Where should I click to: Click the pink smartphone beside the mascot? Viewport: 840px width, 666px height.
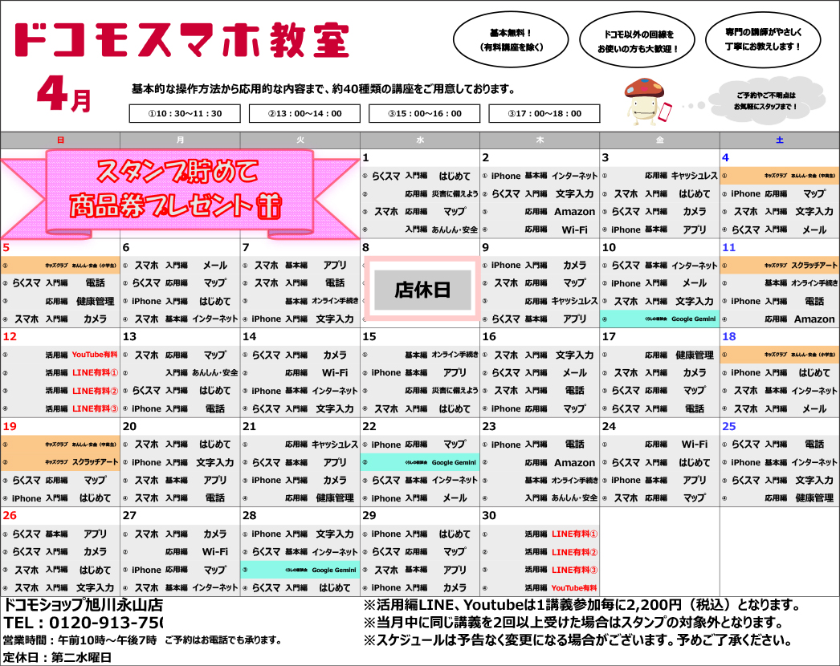point(666,113)
